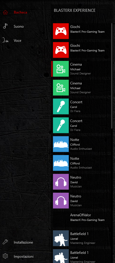This screenshot has height=263, width=115.
Task: Switch to the Voce section label
Action: click(18, 40)
